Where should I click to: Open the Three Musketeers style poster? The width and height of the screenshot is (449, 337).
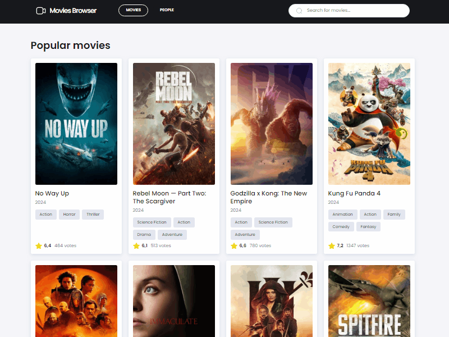pyautogui.click(x=272, y=301)
